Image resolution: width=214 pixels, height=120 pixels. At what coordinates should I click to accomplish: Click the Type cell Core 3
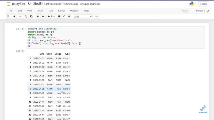(x=66, y=76)
